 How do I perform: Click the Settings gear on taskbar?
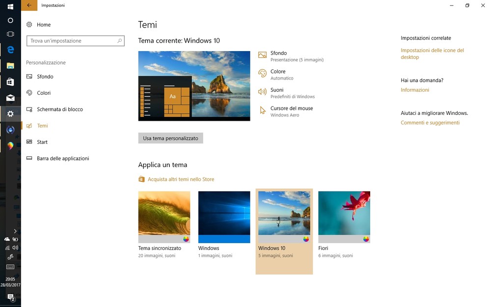[10, 114]
